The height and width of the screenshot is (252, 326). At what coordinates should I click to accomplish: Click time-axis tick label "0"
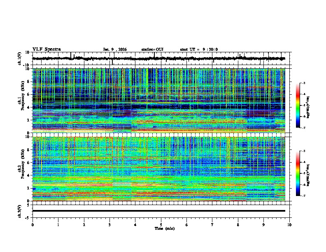[x=33, y=225]
